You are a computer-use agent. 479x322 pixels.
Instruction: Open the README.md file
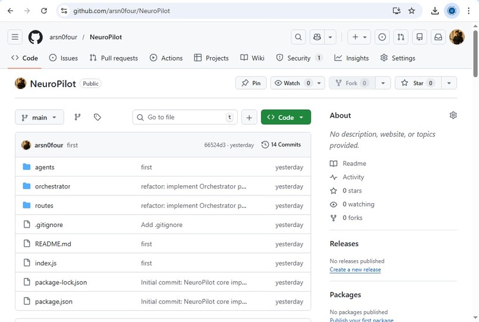(x=53, y=244)
